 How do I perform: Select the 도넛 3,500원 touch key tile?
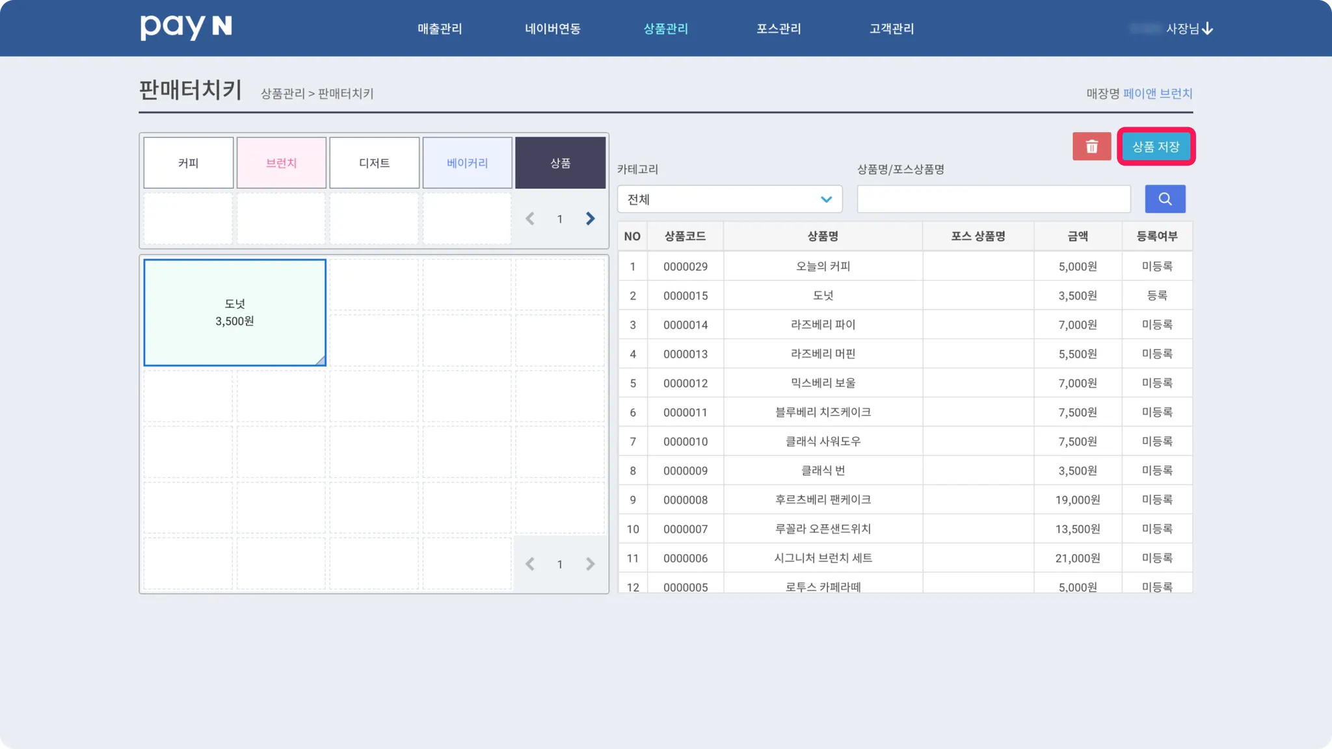tap(235, 313)
